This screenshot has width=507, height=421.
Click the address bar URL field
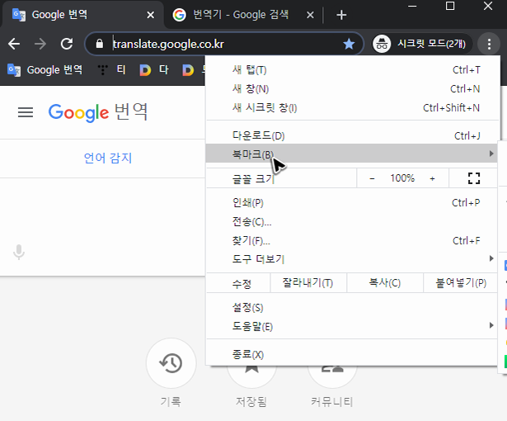[x=223, y=44]
